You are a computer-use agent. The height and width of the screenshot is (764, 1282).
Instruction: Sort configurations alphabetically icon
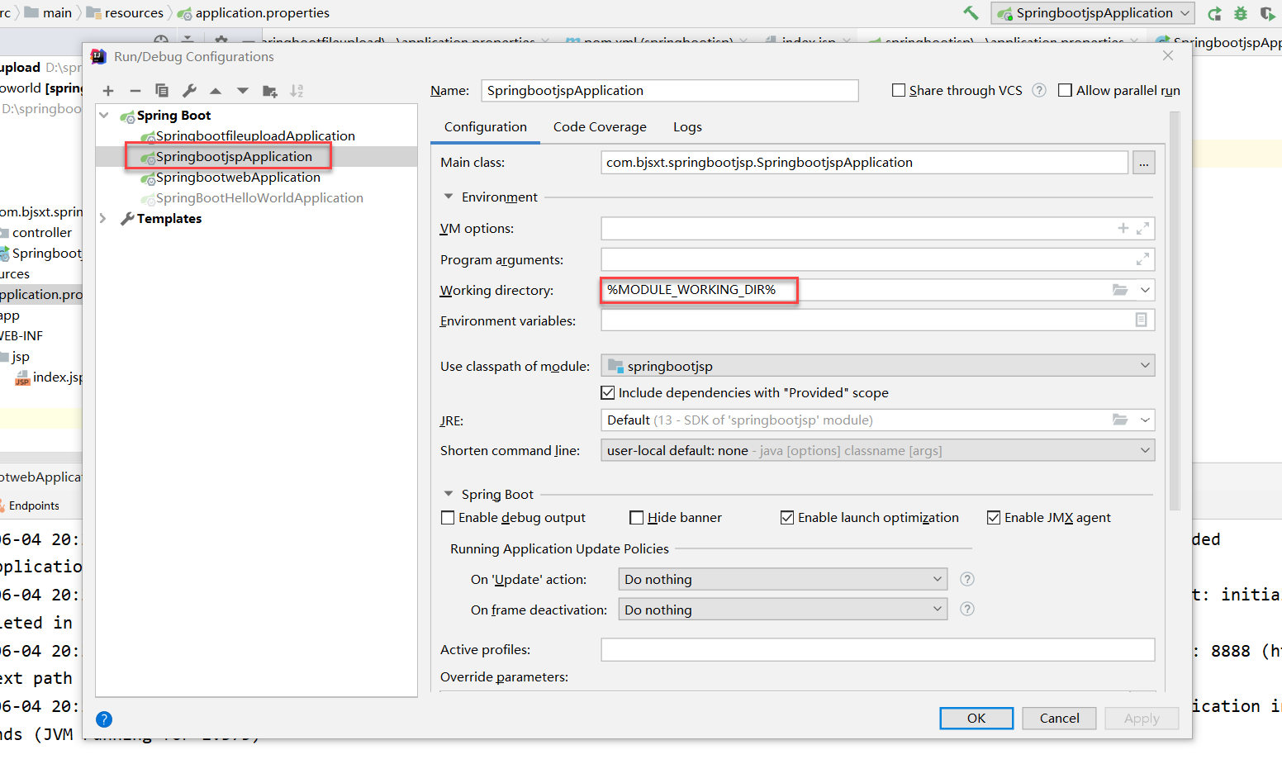297,91
